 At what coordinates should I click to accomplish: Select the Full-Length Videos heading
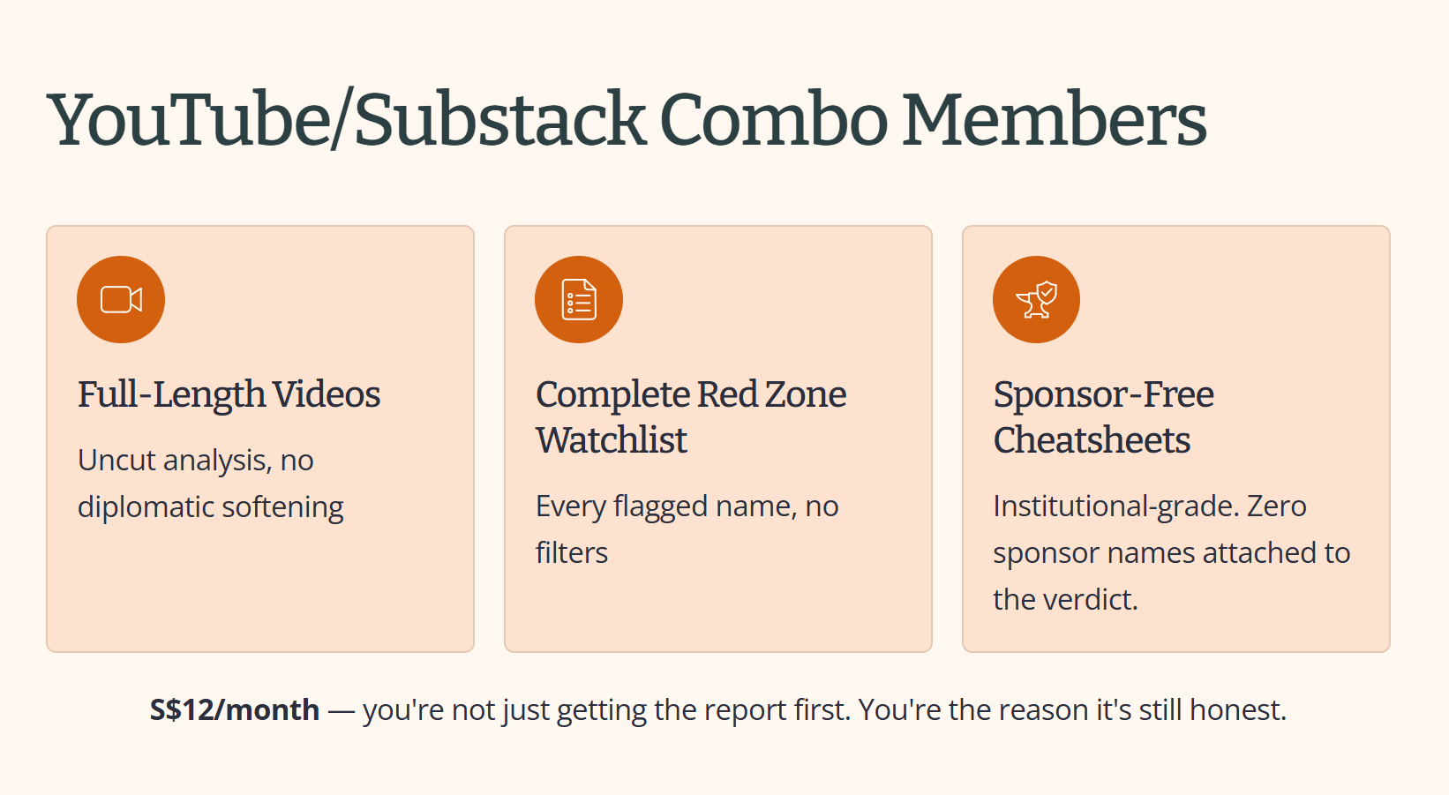(229, 394)
